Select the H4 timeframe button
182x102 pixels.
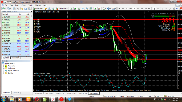[138, 9]
